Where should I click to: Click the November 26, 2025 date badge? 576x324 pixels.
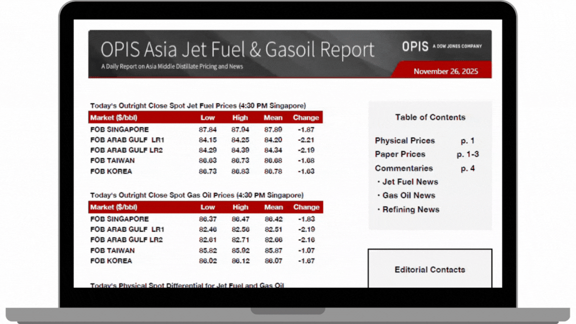[x=445, y=71]
